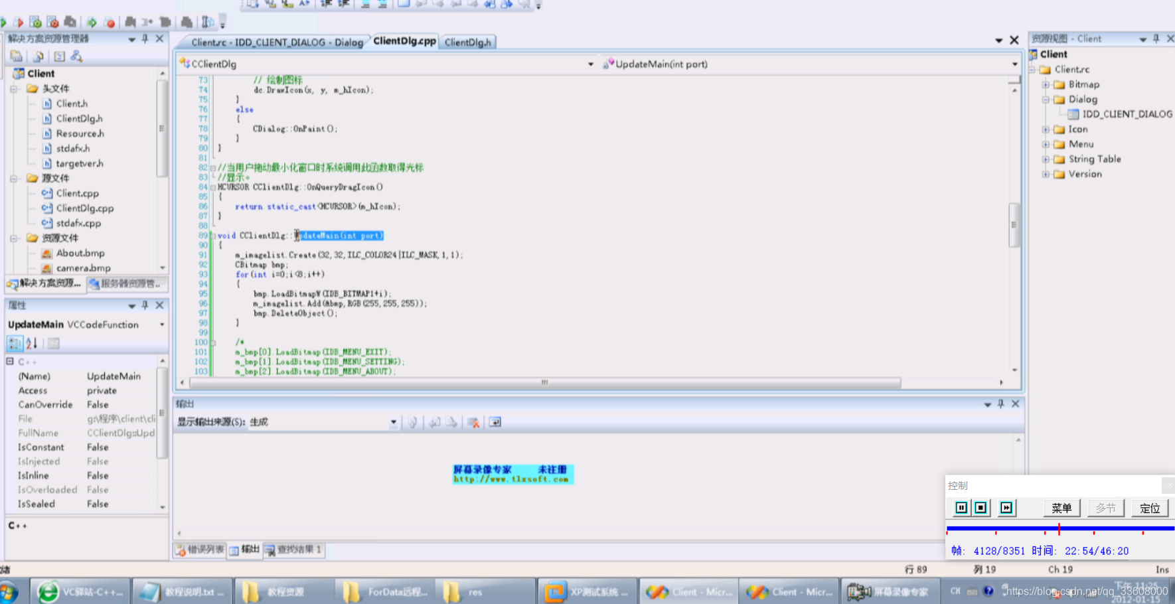Collapse the Dialog folder in Resource View
The image size is (1175, 604).
point(1046,100)
